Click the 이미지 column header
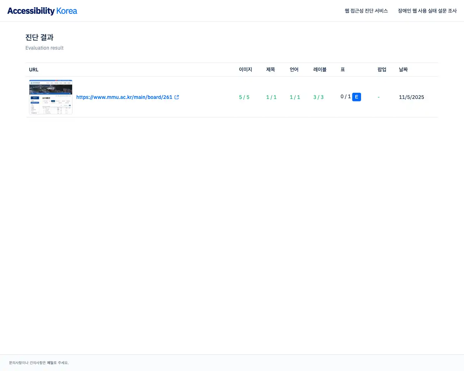The height and width of the screenshot is (371, 464). (245, 70)
